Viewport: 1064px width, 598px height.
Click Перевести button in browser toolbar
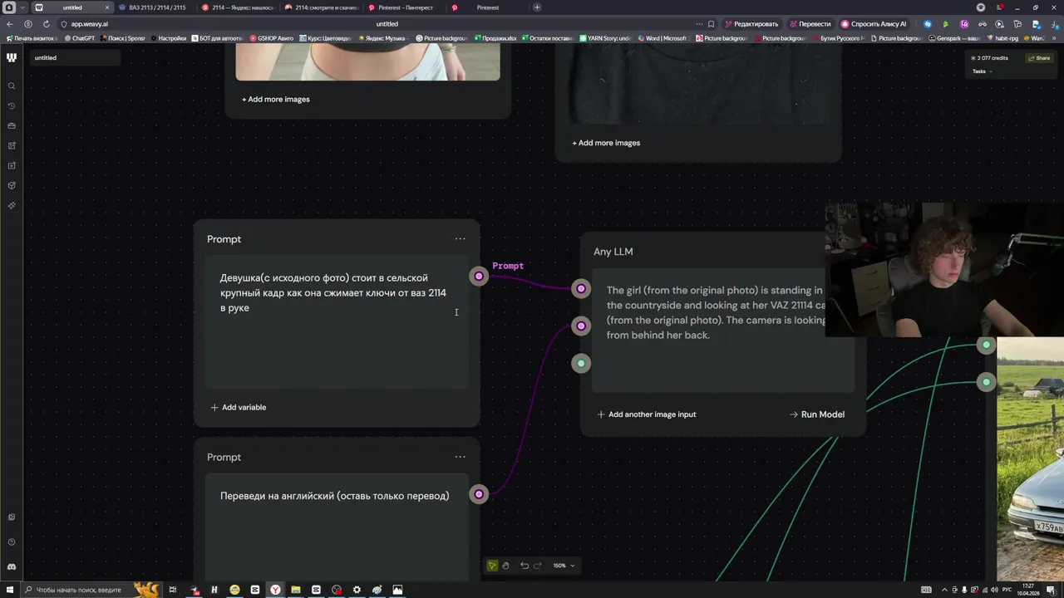click(810, 24)
